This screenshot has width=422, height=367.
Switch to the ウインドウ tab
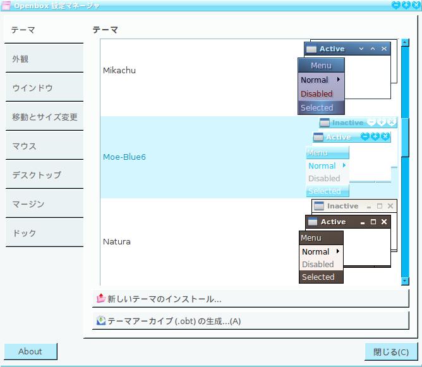44,87
